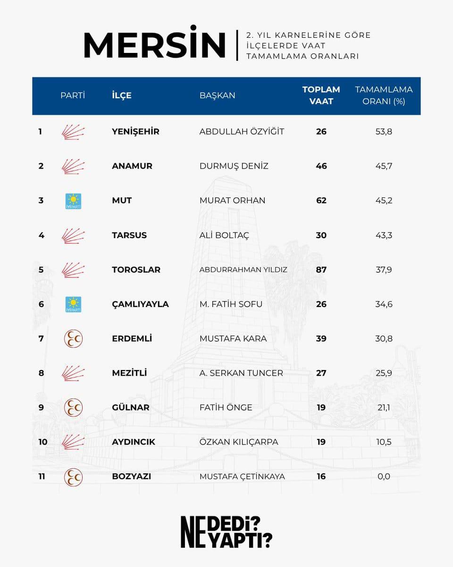Click the mayor name MUSTAFA ÇETİNKAYA

coord(242,476)
